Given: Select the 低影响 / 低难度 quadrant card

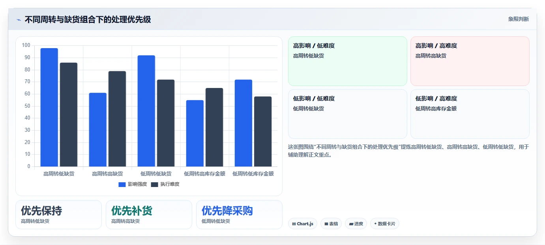Looking at the screenshot, I should pos(348,114).
